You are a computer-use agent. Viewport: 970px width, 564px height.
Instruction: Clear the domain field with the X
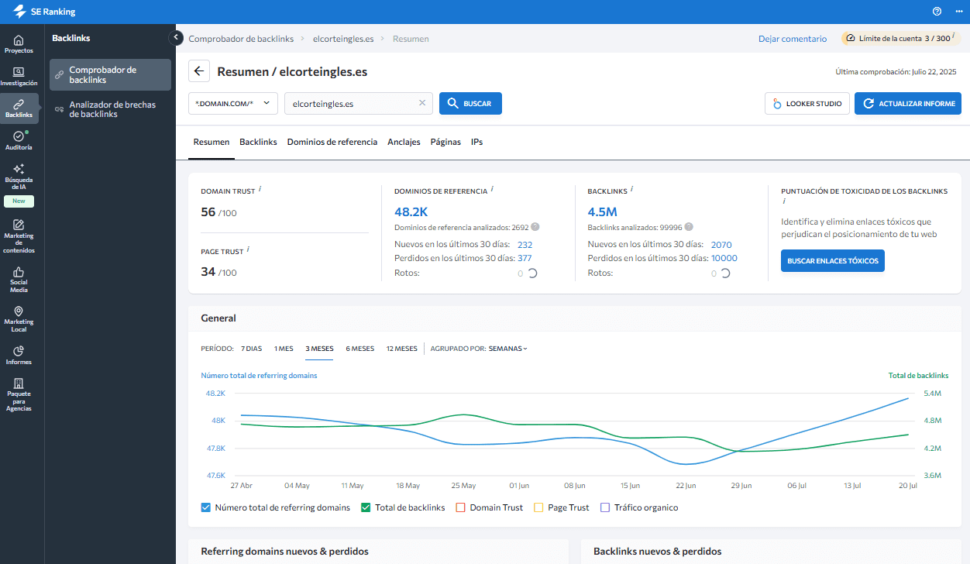tap(422, 103)
